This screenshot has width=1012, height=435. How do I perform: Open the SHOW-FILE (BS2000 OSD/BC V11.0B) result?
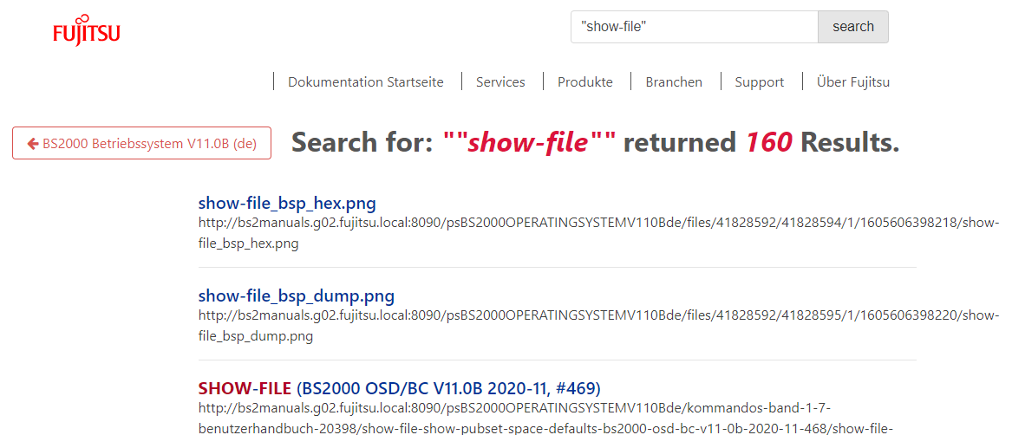point(399,387)
